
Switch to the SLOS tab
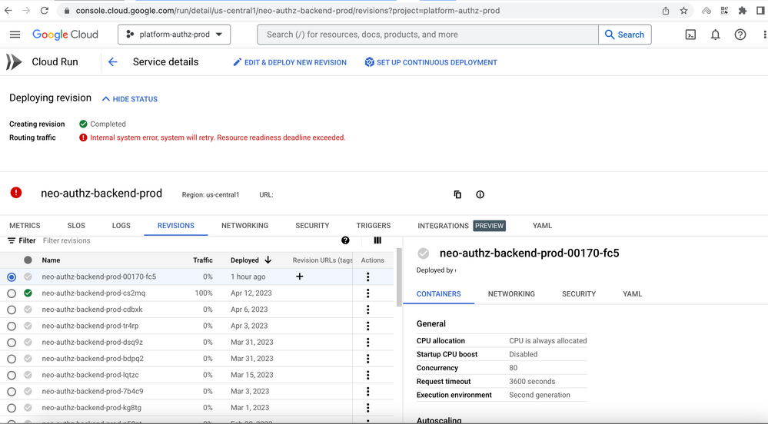click(x=76, y=226)
